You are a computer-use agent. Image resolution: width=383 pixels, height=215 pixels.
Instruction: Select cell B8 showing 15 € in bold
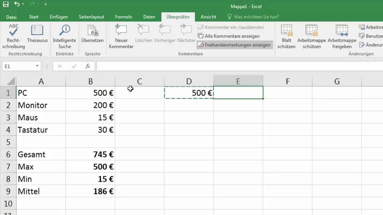[90, 179]
